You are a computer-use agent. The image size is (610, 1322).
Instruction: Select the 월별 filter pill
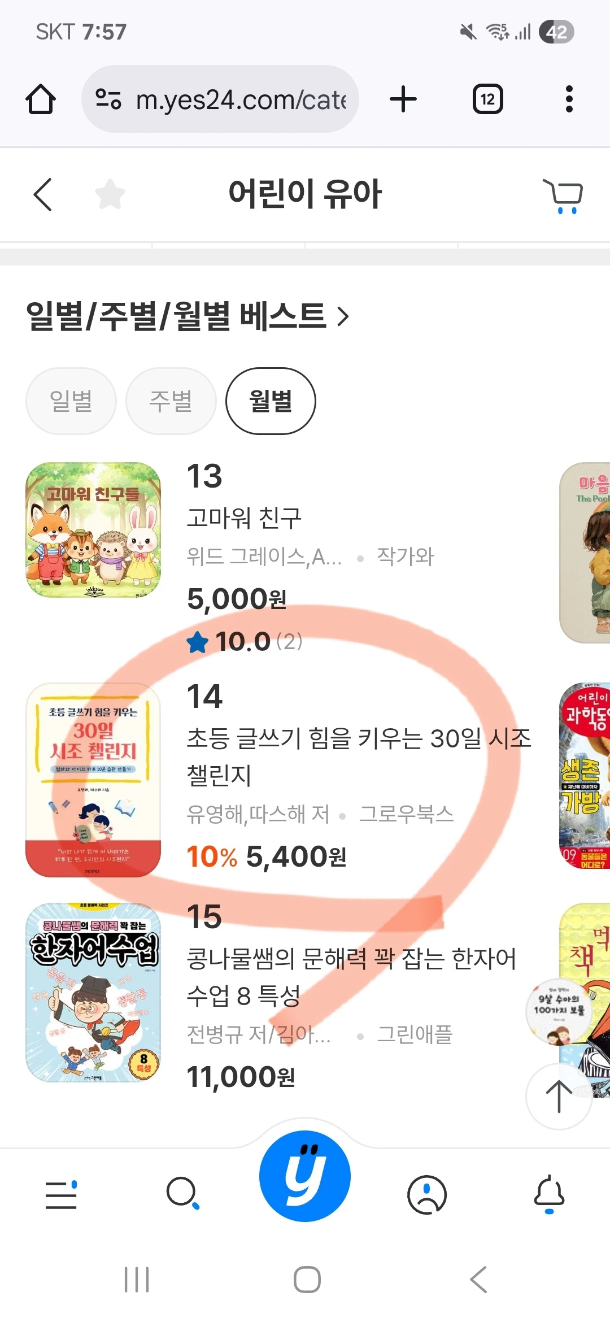click(x=271, y=401)
